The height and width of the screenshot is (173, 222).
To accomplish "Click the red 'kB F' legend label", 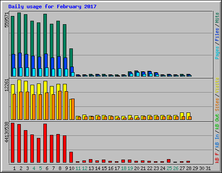I will pos(217,157).
